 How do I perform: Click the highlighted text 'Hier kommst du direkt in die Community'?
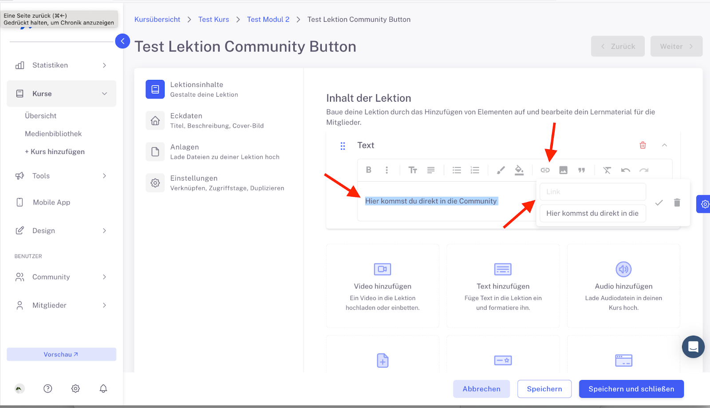(431, 201)
